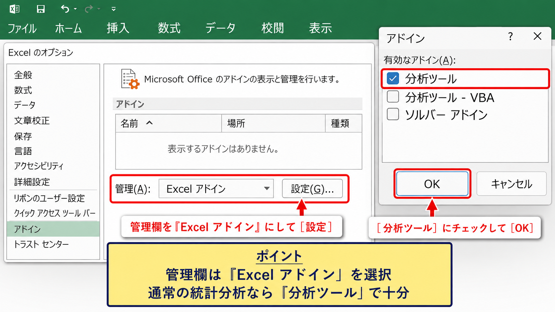This screenshot has width=555, height=312.
Task: Save the workbook with the floppy icon
Action: [40, 9]
